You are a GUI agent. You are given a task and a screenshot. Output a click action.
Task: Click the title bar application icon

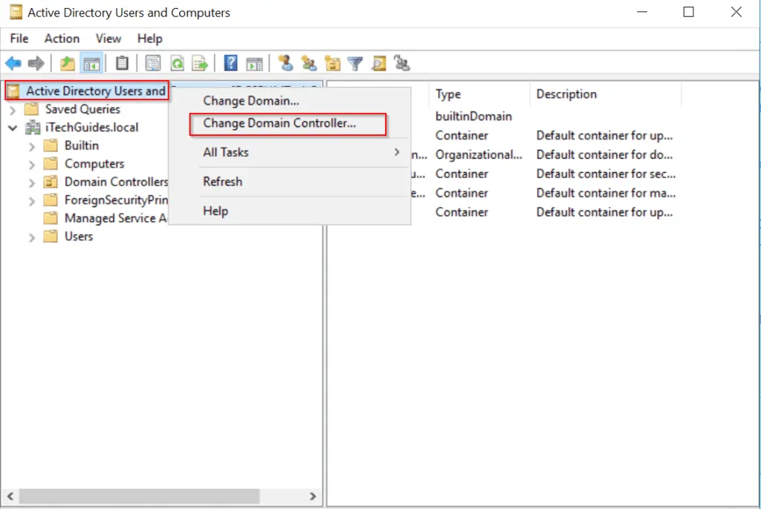pos(16,12)
